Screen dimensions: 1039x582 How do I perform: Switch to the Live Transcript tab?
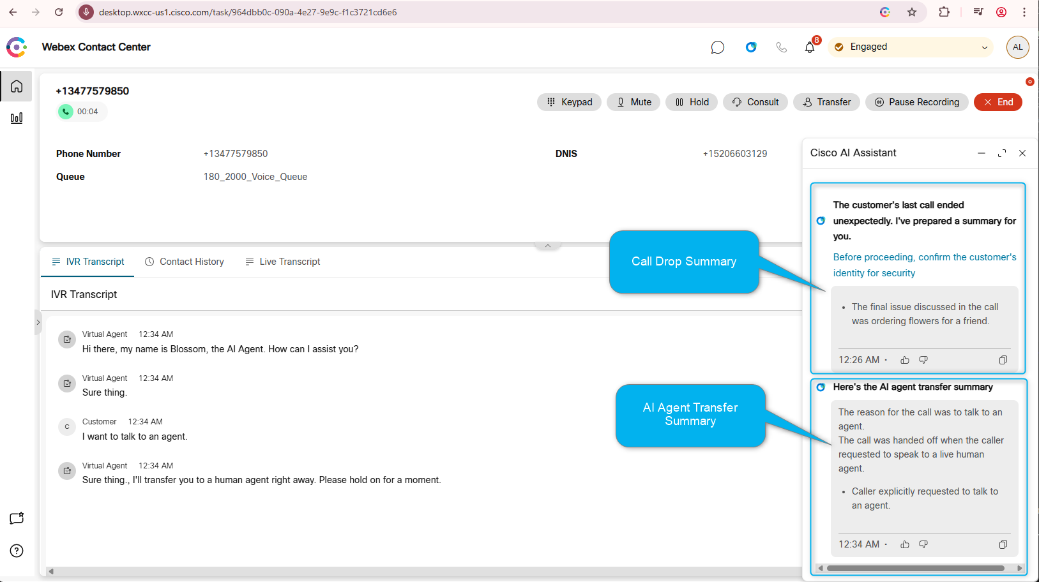point(283,262)
